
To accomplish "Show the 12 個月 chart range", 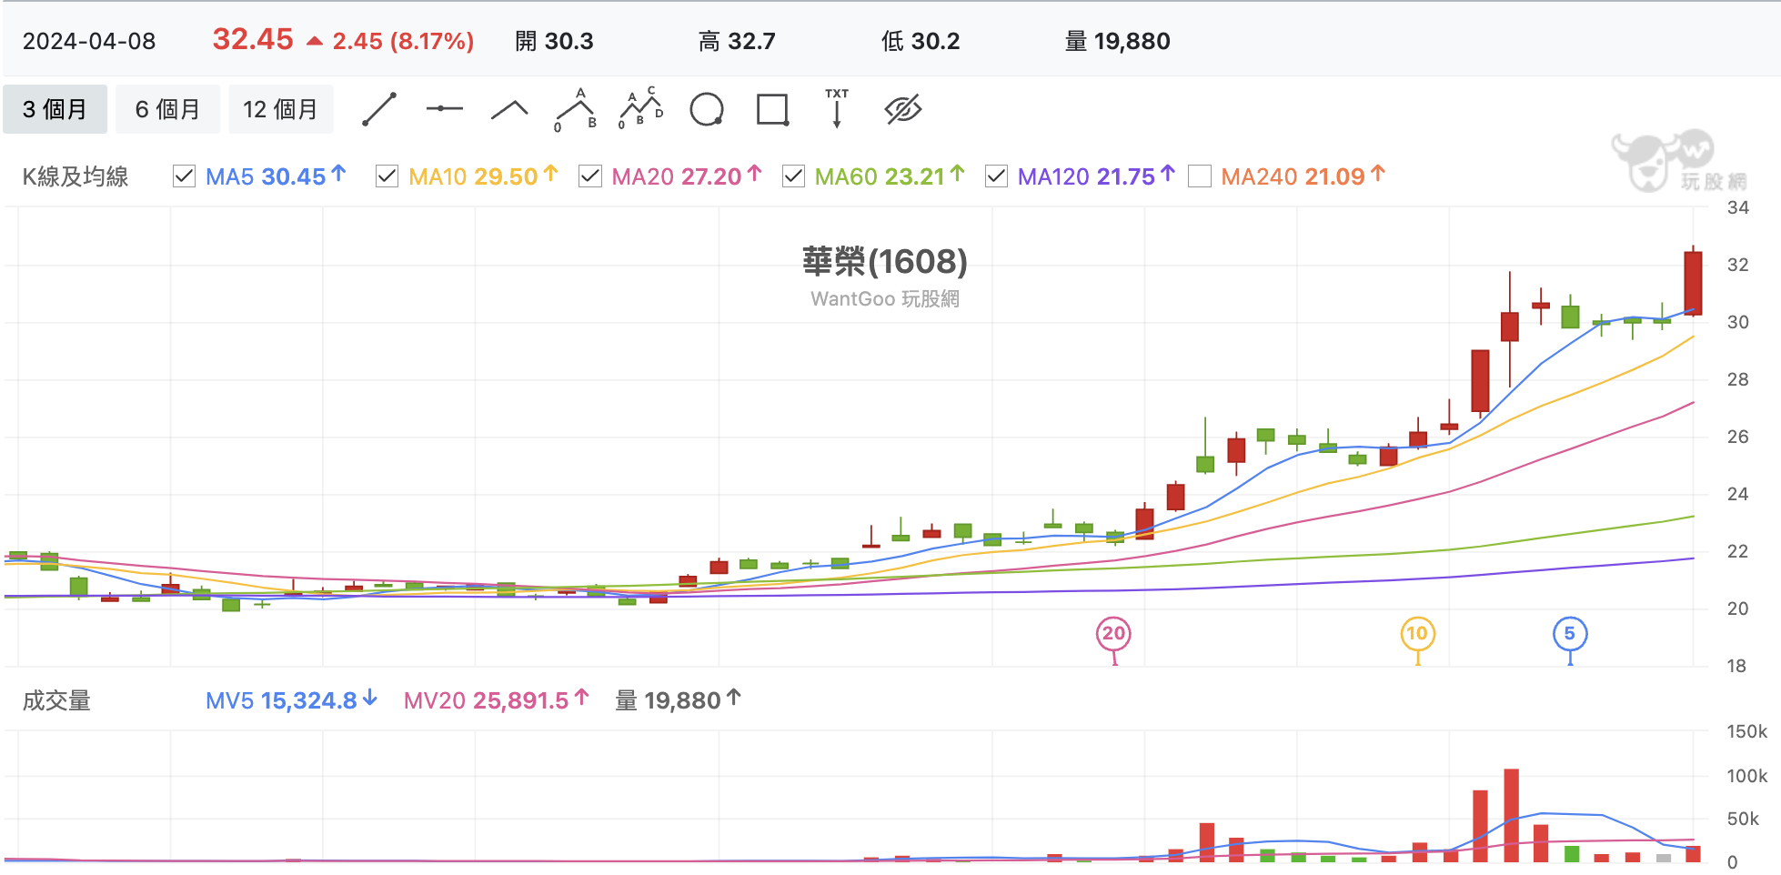I will click(280, 109).
